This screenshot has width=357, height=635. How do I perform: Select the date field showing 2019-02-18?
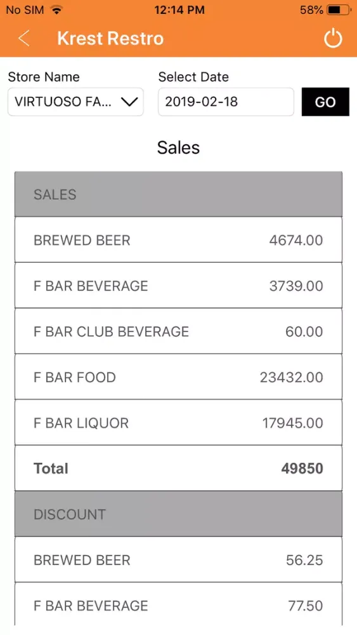pos(226,102)
